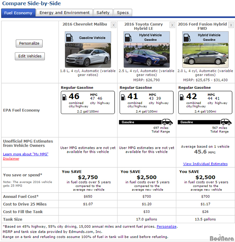This screenshot has height=242, width=235.
Task: Switch to the Energy and Environment tab
Action: (64, 13)
